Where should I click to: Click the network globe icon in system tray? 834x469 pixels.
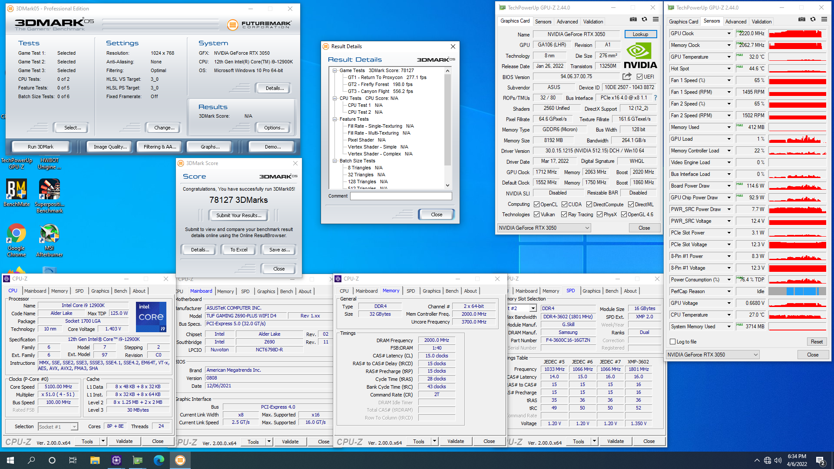pos(768,460)
